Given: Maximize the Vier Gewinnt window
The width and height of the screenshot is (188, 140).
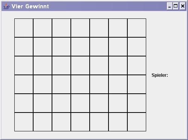Looking at the screenshot, I should [x=176, y=6].
